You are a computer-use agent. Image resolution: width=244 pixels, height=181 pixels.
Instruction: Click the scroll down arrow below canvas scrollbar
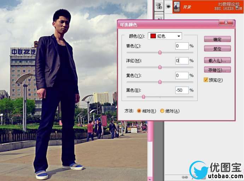coord(150,179)
